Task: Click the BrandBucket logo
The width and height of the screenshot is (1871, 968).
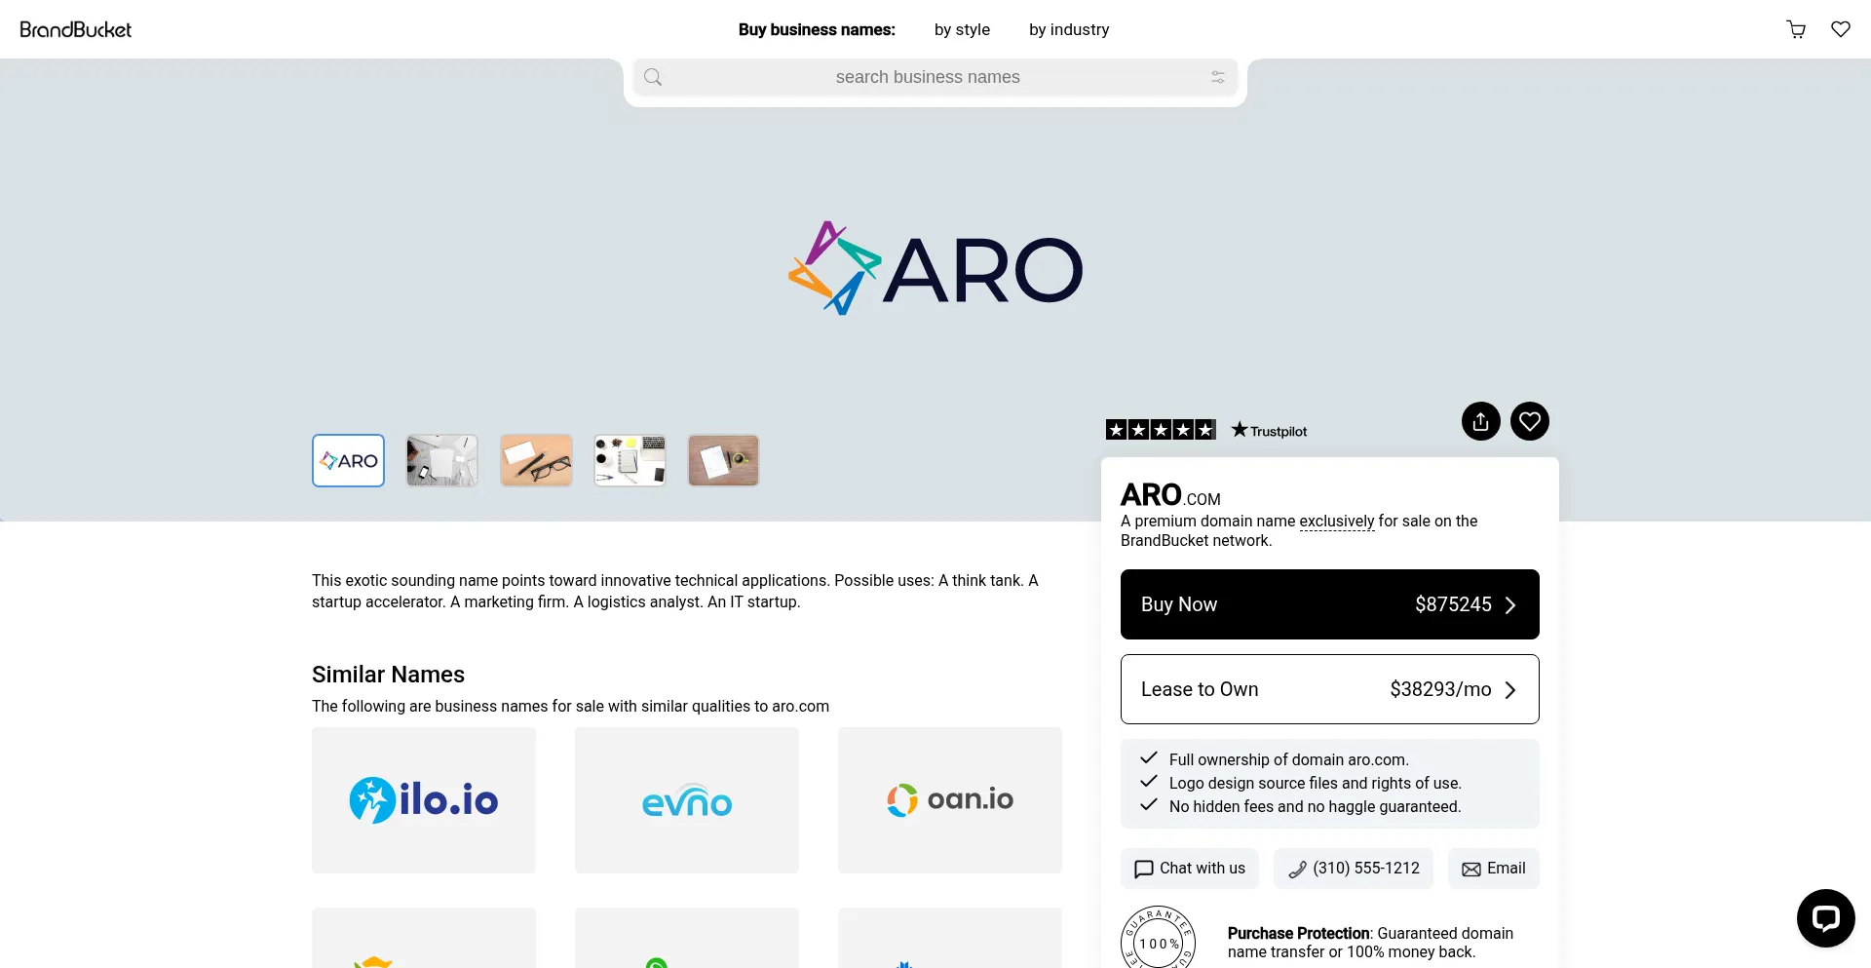Action: pyautogui.click(x=76, y=29)
